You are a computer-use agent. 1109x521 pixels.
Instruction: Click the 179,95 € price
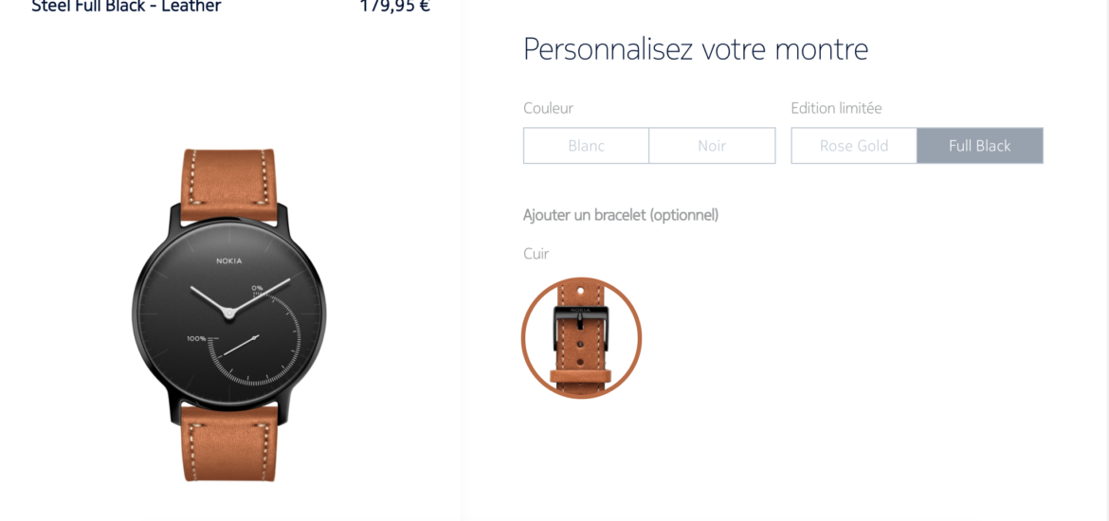394,7
